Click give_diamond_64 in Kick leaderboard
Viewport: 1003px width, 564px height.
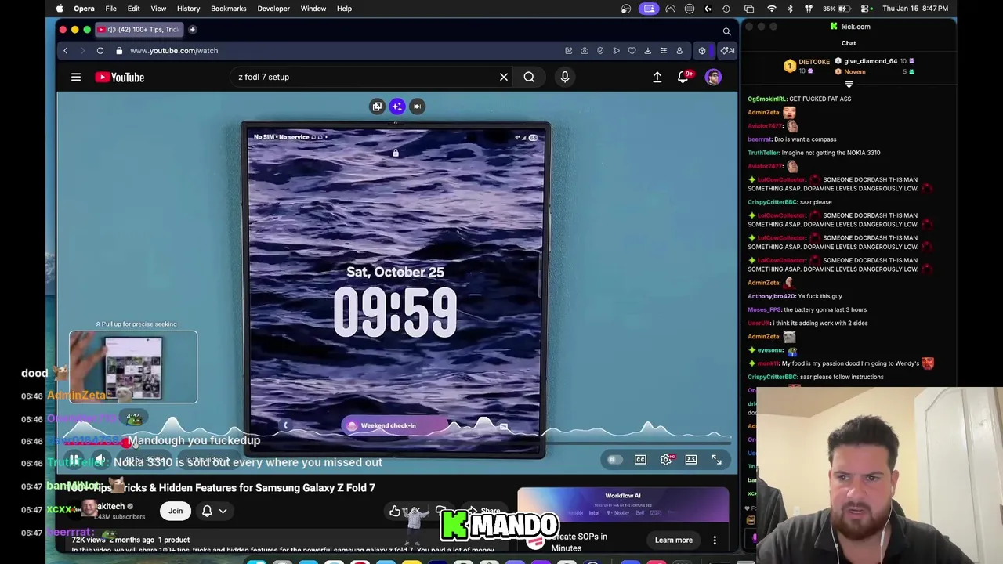coord(871,61)
